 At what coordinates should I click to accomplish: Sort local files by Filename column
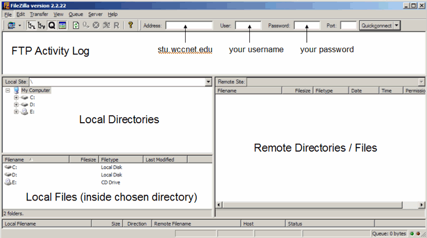coord(36,160)
